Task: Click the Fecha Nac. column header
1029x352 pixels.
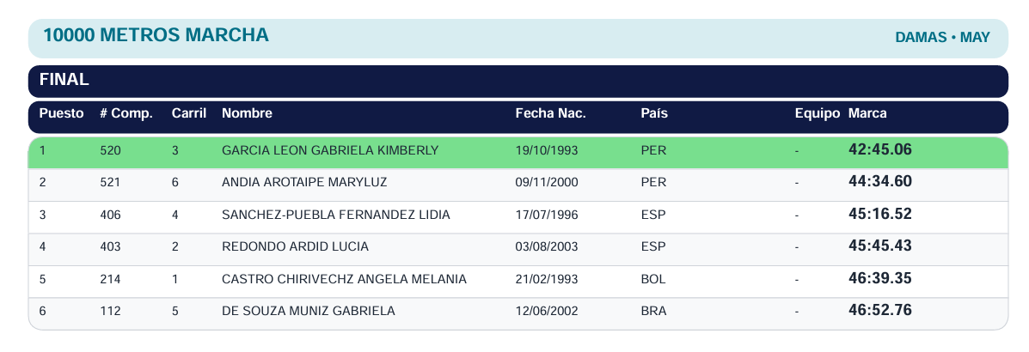Action: pyautogui.click(x=550, y=113)
